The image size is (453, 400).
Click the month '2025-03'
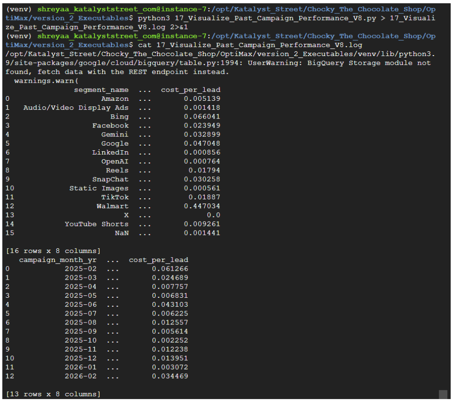click(x=81, y=278)
